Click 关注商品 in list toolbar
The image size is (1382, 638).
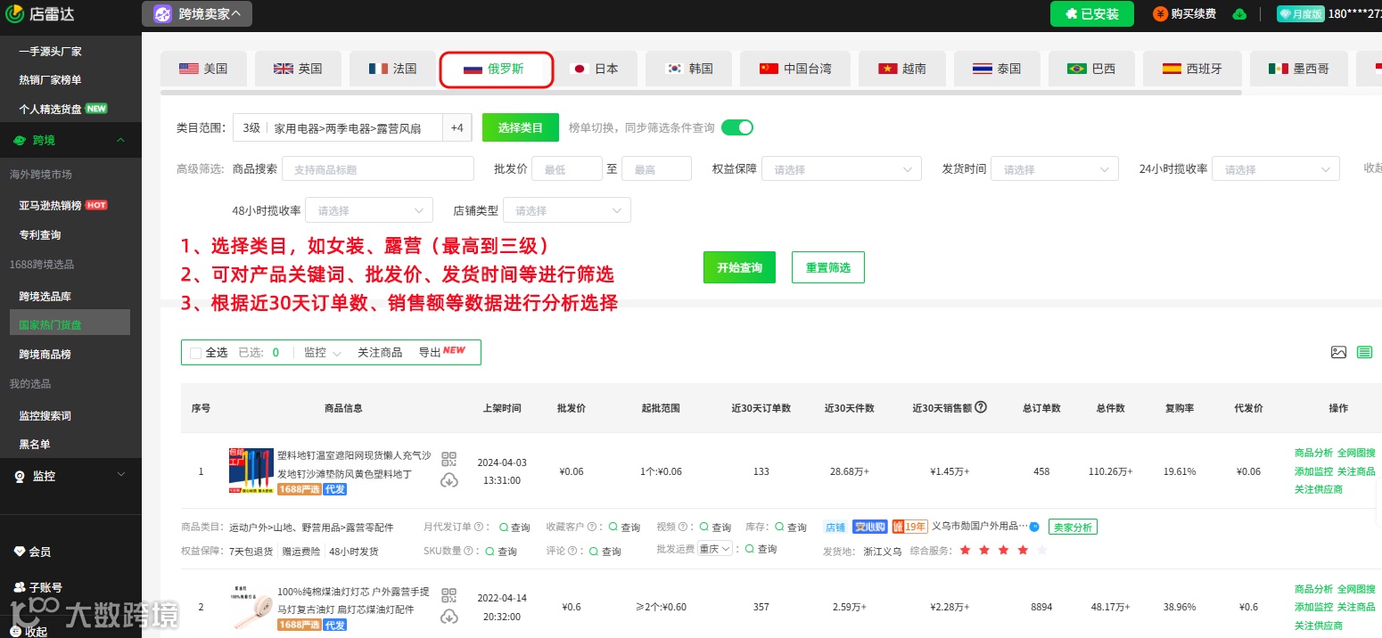[380, 353]
